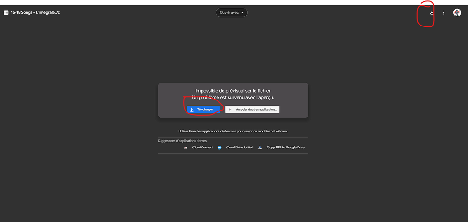Open the three-dot more actions menu
468x222 pixels.
click(444, 12)
